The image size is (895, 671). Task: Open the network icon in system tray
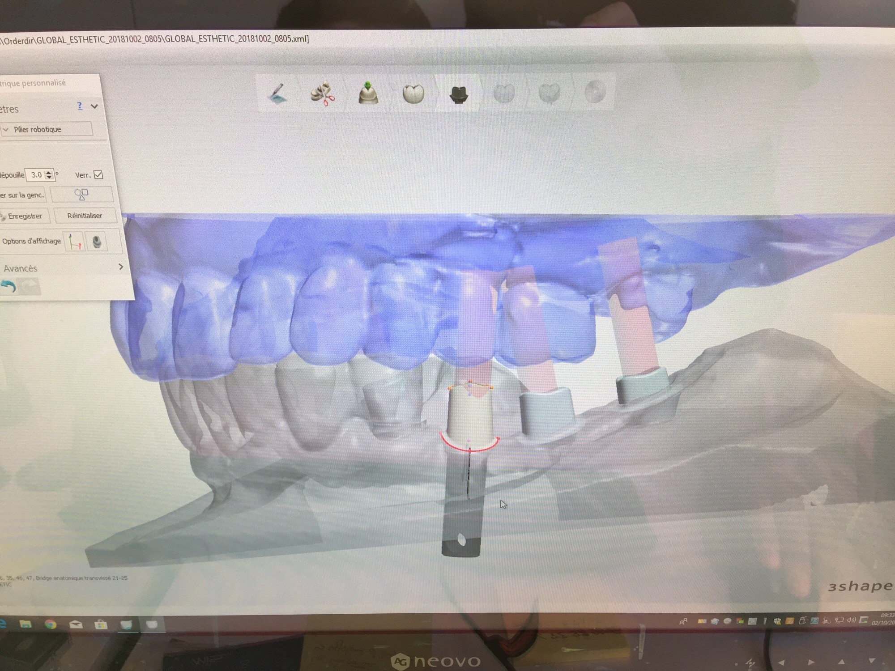(840, 620)
